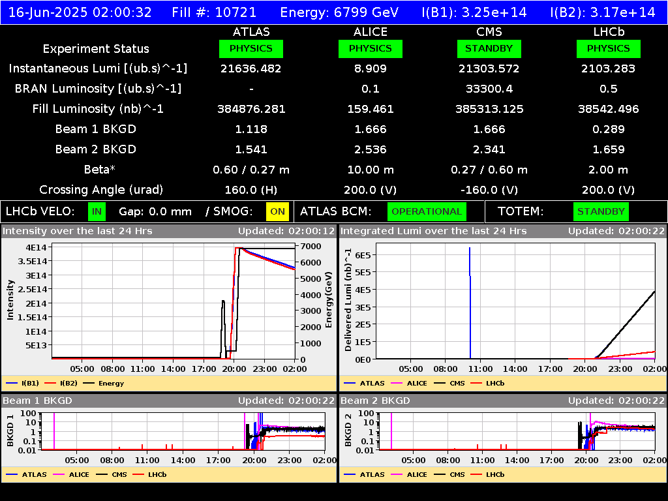This screenshot has height=501, width=668.
Task: Select the Energy 6799 GeV header text
Action: (x=339, y=12)
